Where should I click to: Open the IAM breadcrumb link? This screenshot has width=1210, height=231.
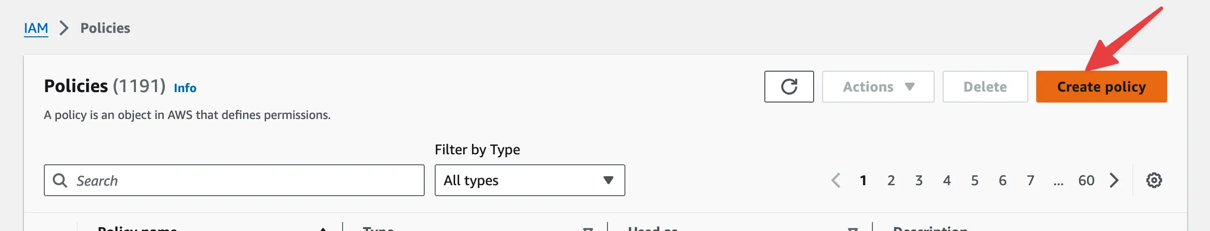coord(36,28)
